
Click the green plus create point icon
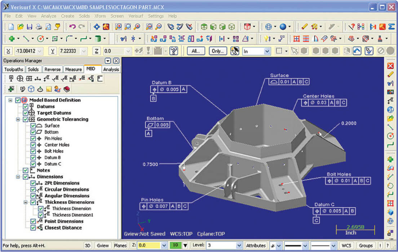(12, 39)
